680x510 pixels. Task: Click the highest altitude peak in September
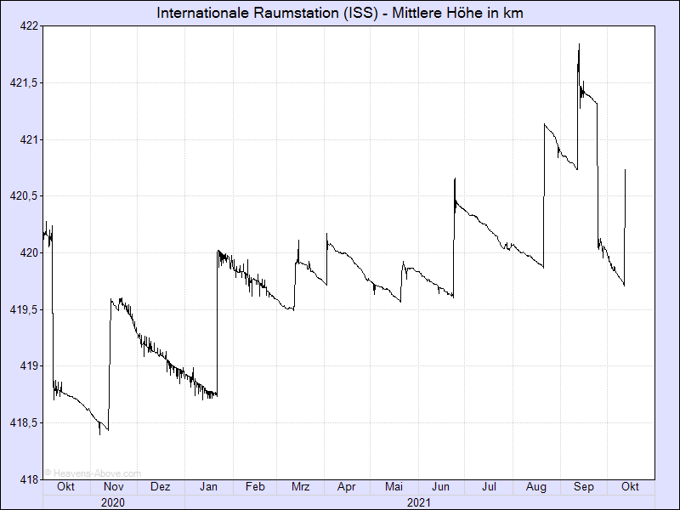coord(579,44)
